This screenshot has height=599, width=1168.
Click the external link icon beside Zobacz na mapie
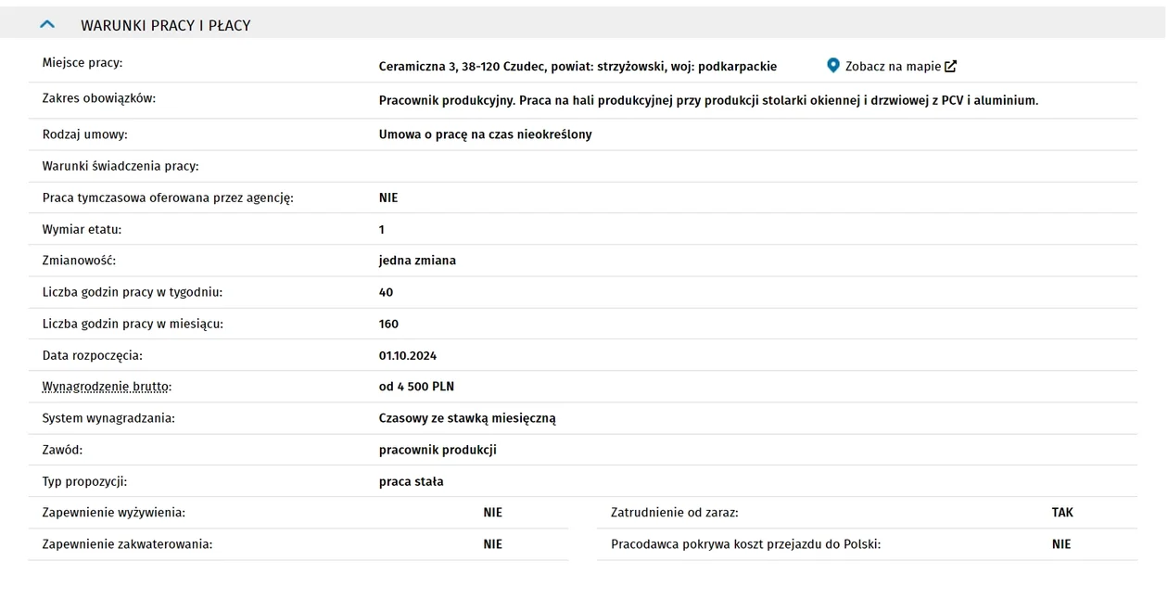click(x=950, y=67)
